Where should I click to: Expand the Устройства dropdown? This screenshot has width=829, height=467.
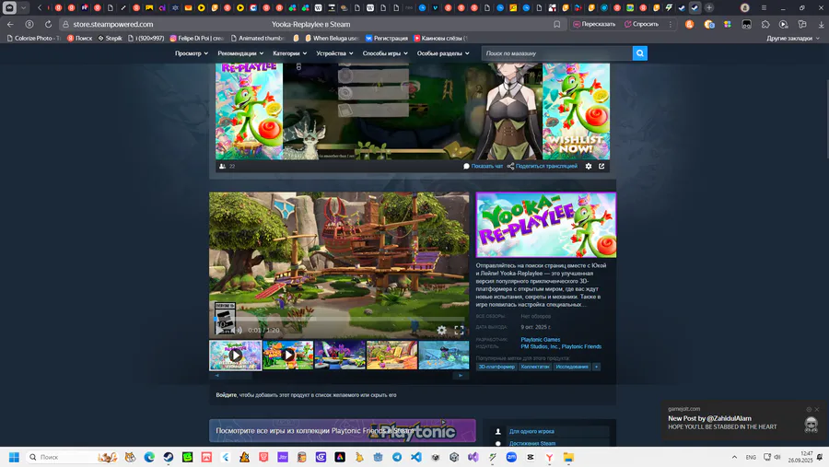[334, 53]
